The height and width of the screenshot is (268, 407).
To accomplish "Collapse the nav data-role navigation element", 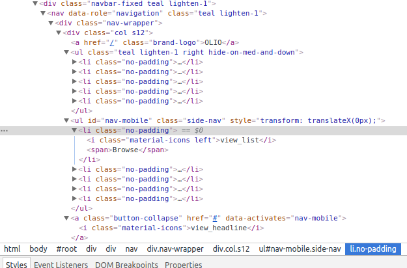I will tap(43, 13).
